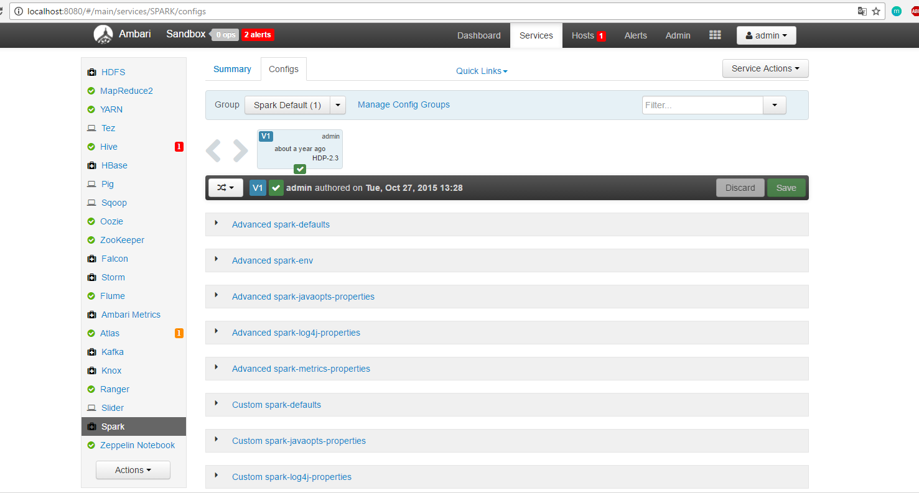Click the Ambari logo icon in the top bar

(x=103, y=34)
